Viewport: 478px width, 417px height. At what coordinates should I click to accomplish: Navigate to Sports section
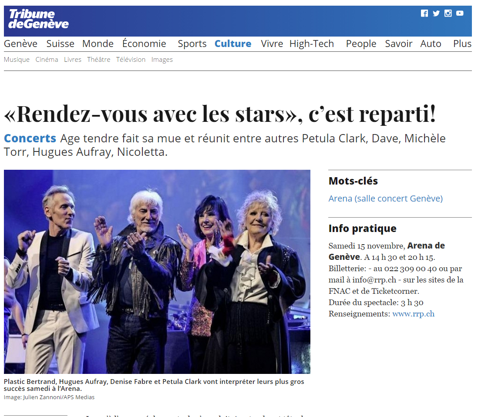(x=192, y=44)
